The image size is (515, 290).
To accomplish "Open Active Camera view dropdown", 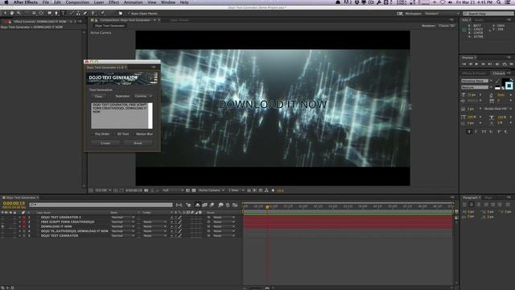I will [x=211, y=190].
